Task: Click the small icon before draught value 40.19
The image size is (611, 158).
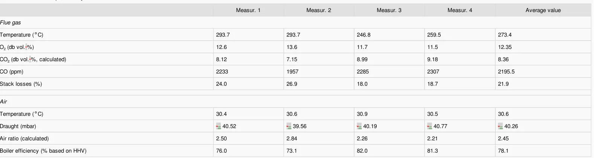Action: pos(359,126)
